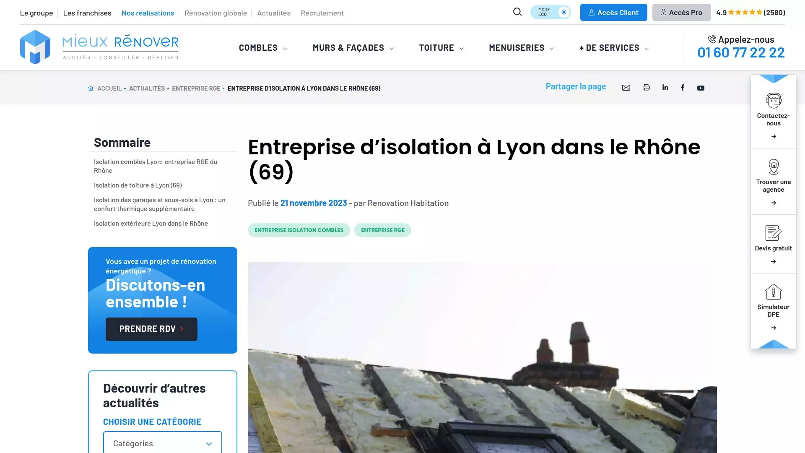The height and width of the screenshot is (453, 805).
Task: Open the search magnifier icon
Action: (x=517, y=12)
